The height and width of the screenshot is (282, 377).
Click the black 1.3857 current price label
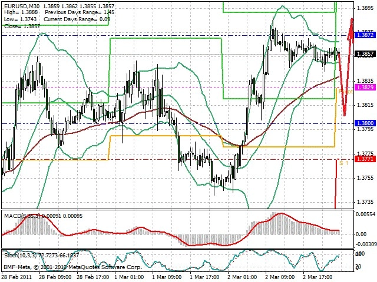pyautogui.click(x=365, y=53)
